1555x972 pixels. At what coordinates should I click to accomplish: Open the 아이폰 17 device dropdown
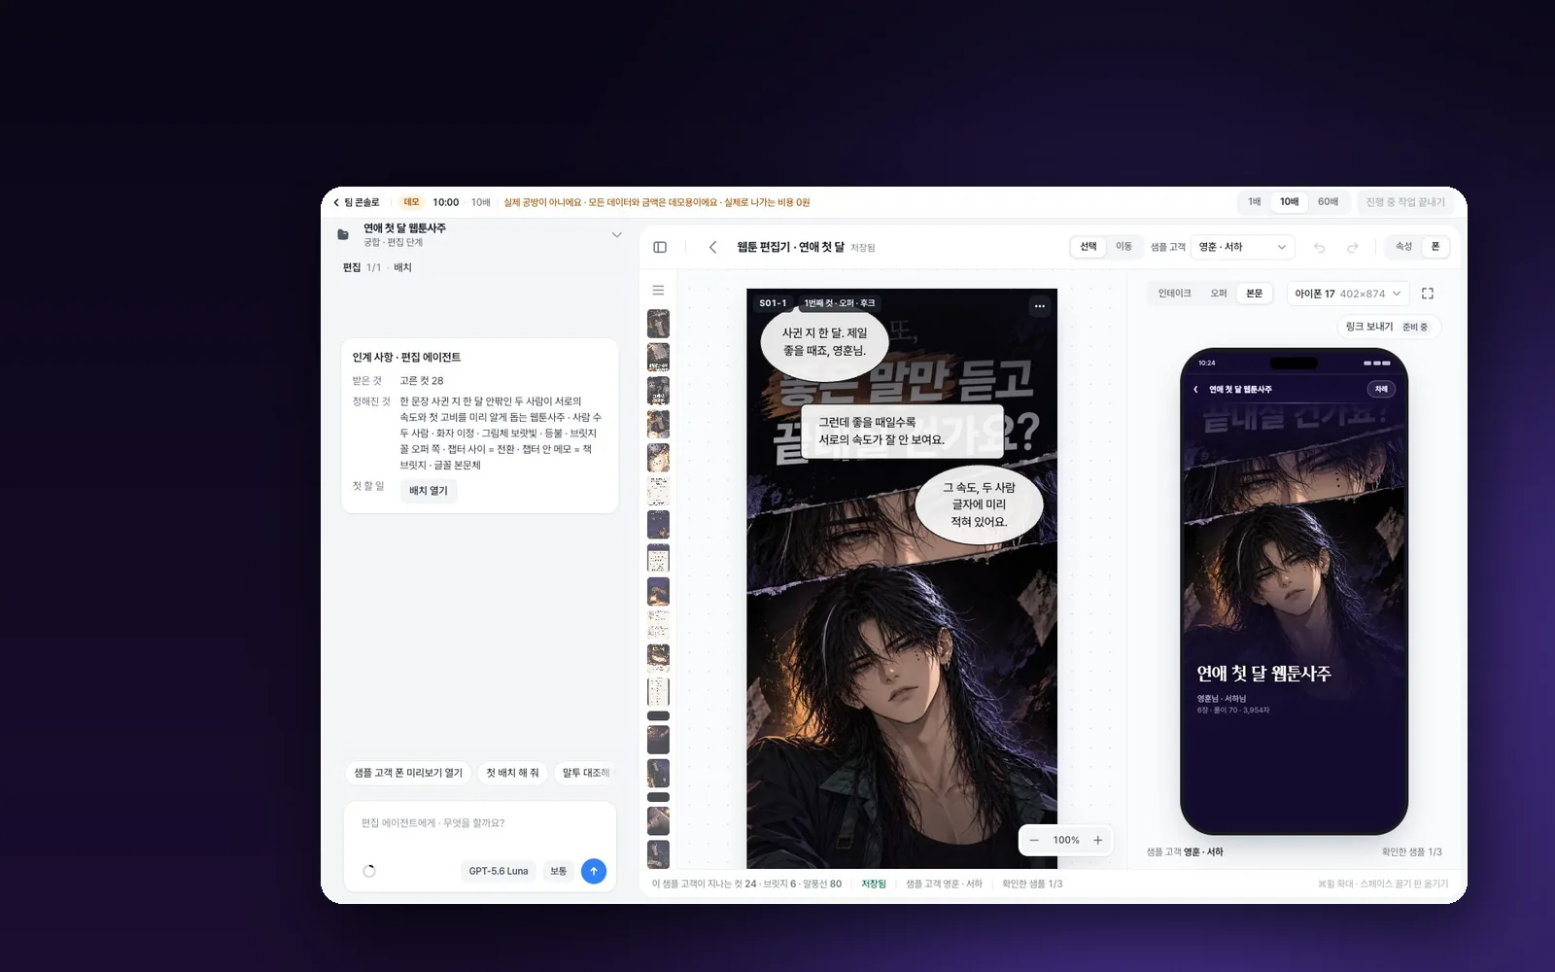(x=1348, y=294)
